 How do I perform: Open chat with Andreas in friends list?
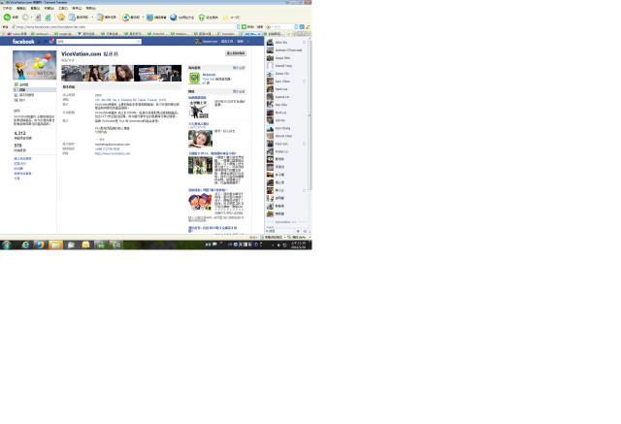click(286, 49)
